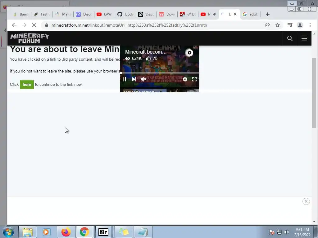Open the Windows Start menu
This screenshot has width=318, height=238.
(x=8, y=232)
